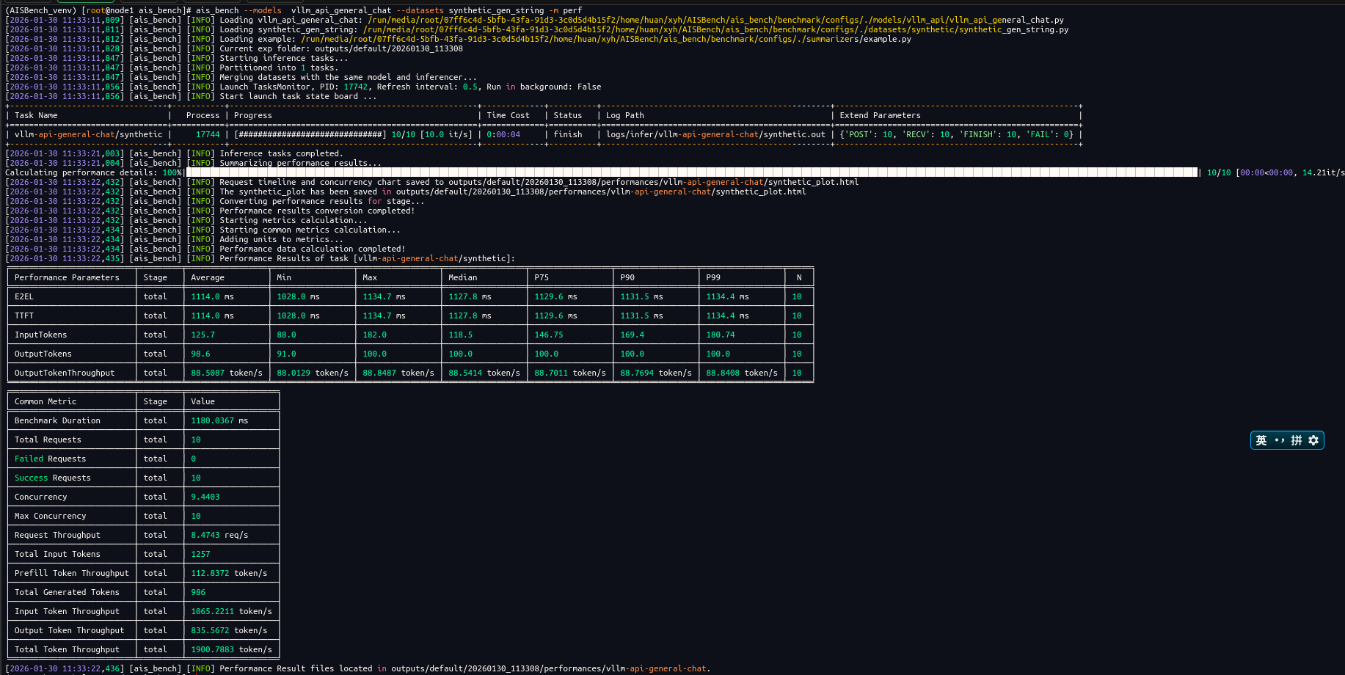Select the log path "logs/infer/vllm-api-general-chat/synthetic.out"

[715, 134]
